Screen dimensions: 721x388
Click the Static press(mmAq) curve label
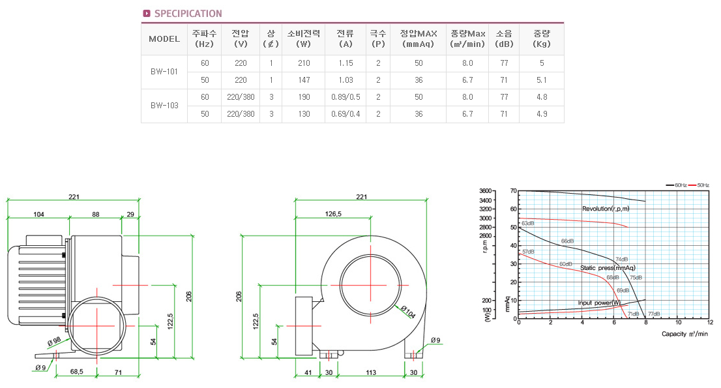pyautogui.click(x=608, y=268)
